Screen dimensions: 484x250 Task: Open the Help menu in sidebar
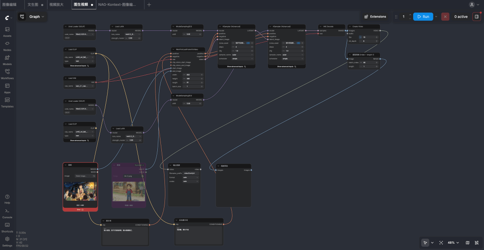(7, 199)
